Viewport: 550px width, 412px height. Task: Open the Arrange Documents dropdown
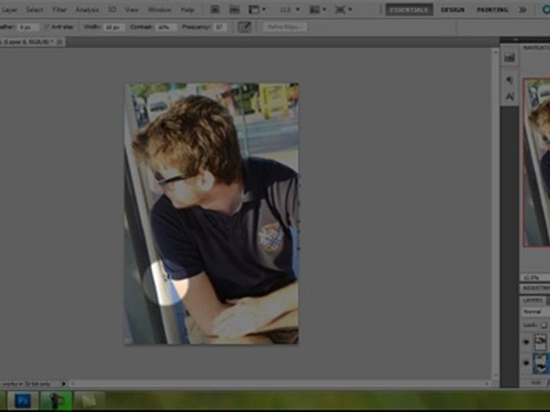tap(317, 10)
